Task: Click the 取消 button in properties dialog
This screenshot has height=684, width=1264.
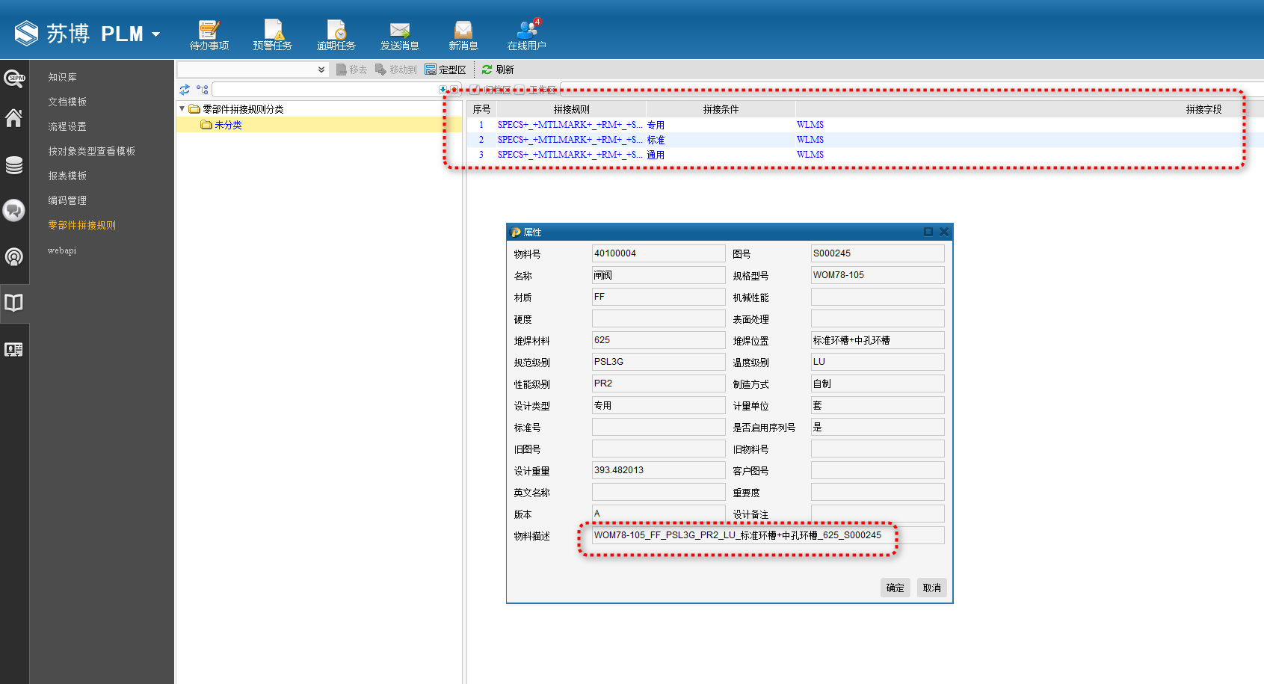Action: click(931, 588)
